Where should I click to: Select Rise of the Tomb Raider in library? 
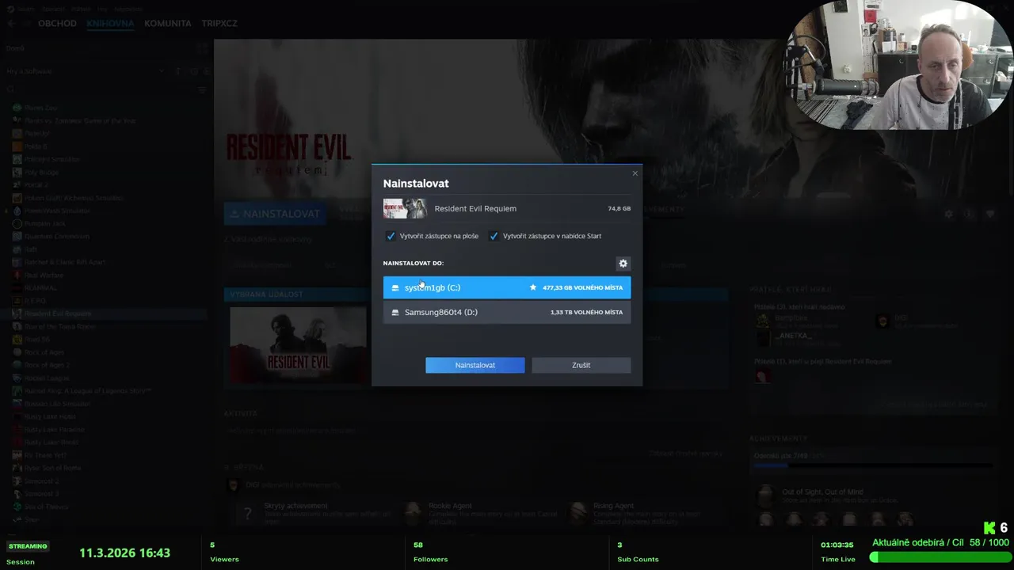pyautogui.click(x=59, y=326)
